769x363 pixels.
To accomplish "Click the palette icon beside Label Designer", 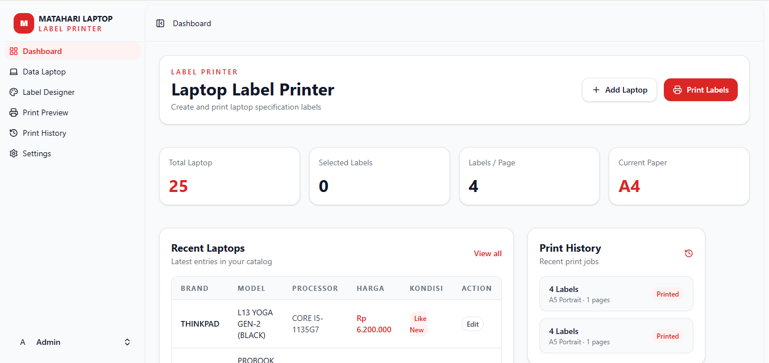I will tap(14, 92).
